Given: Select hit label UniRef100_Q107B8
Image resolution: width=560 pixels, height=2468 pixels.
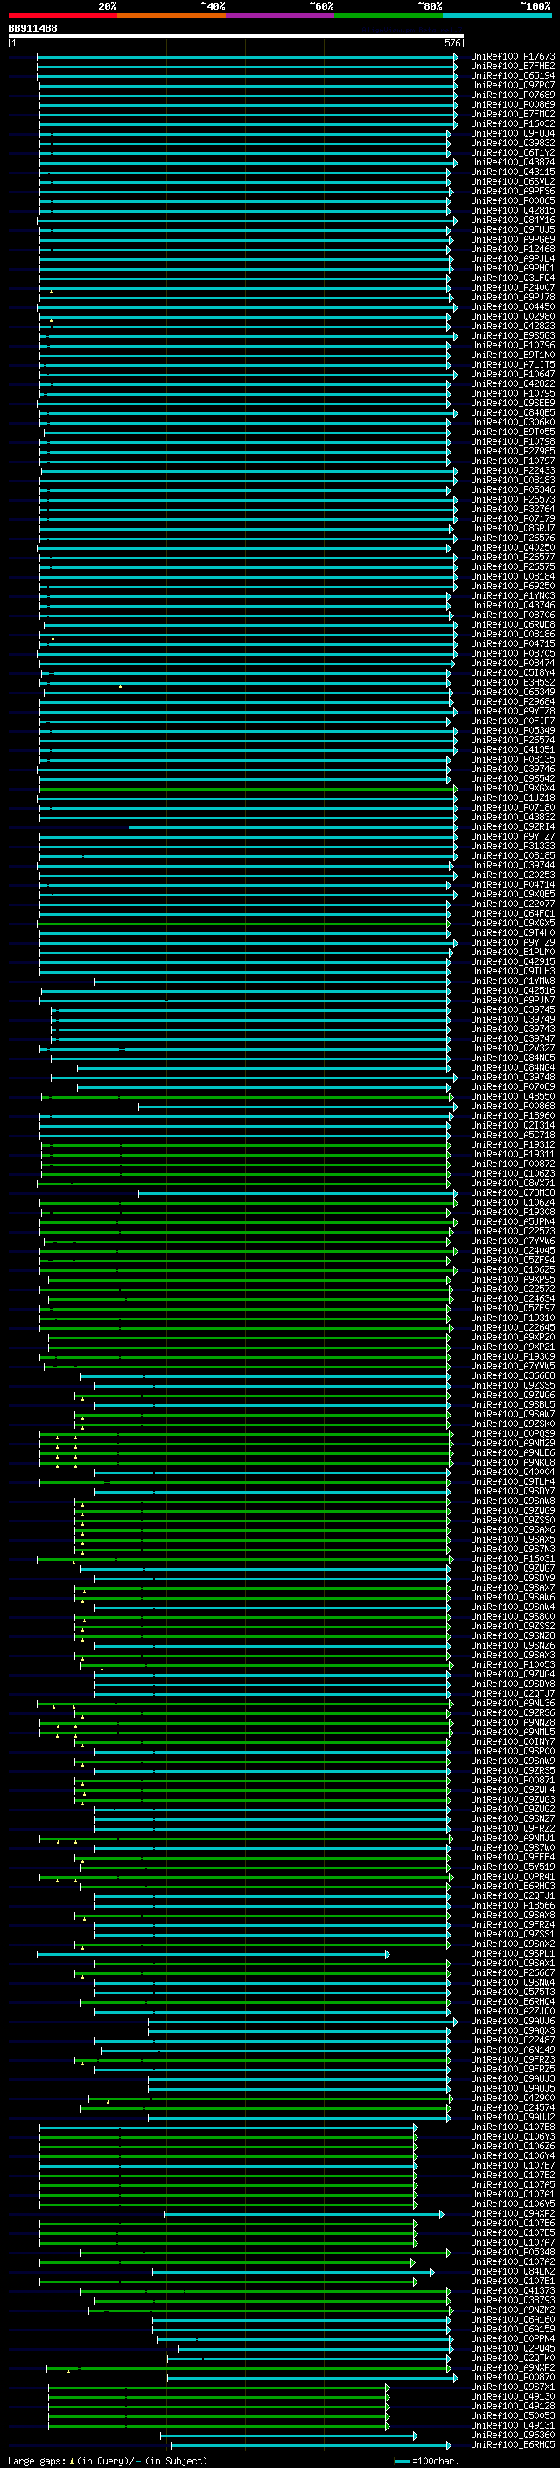Looking at the screenshot, I should [513, 2127].
